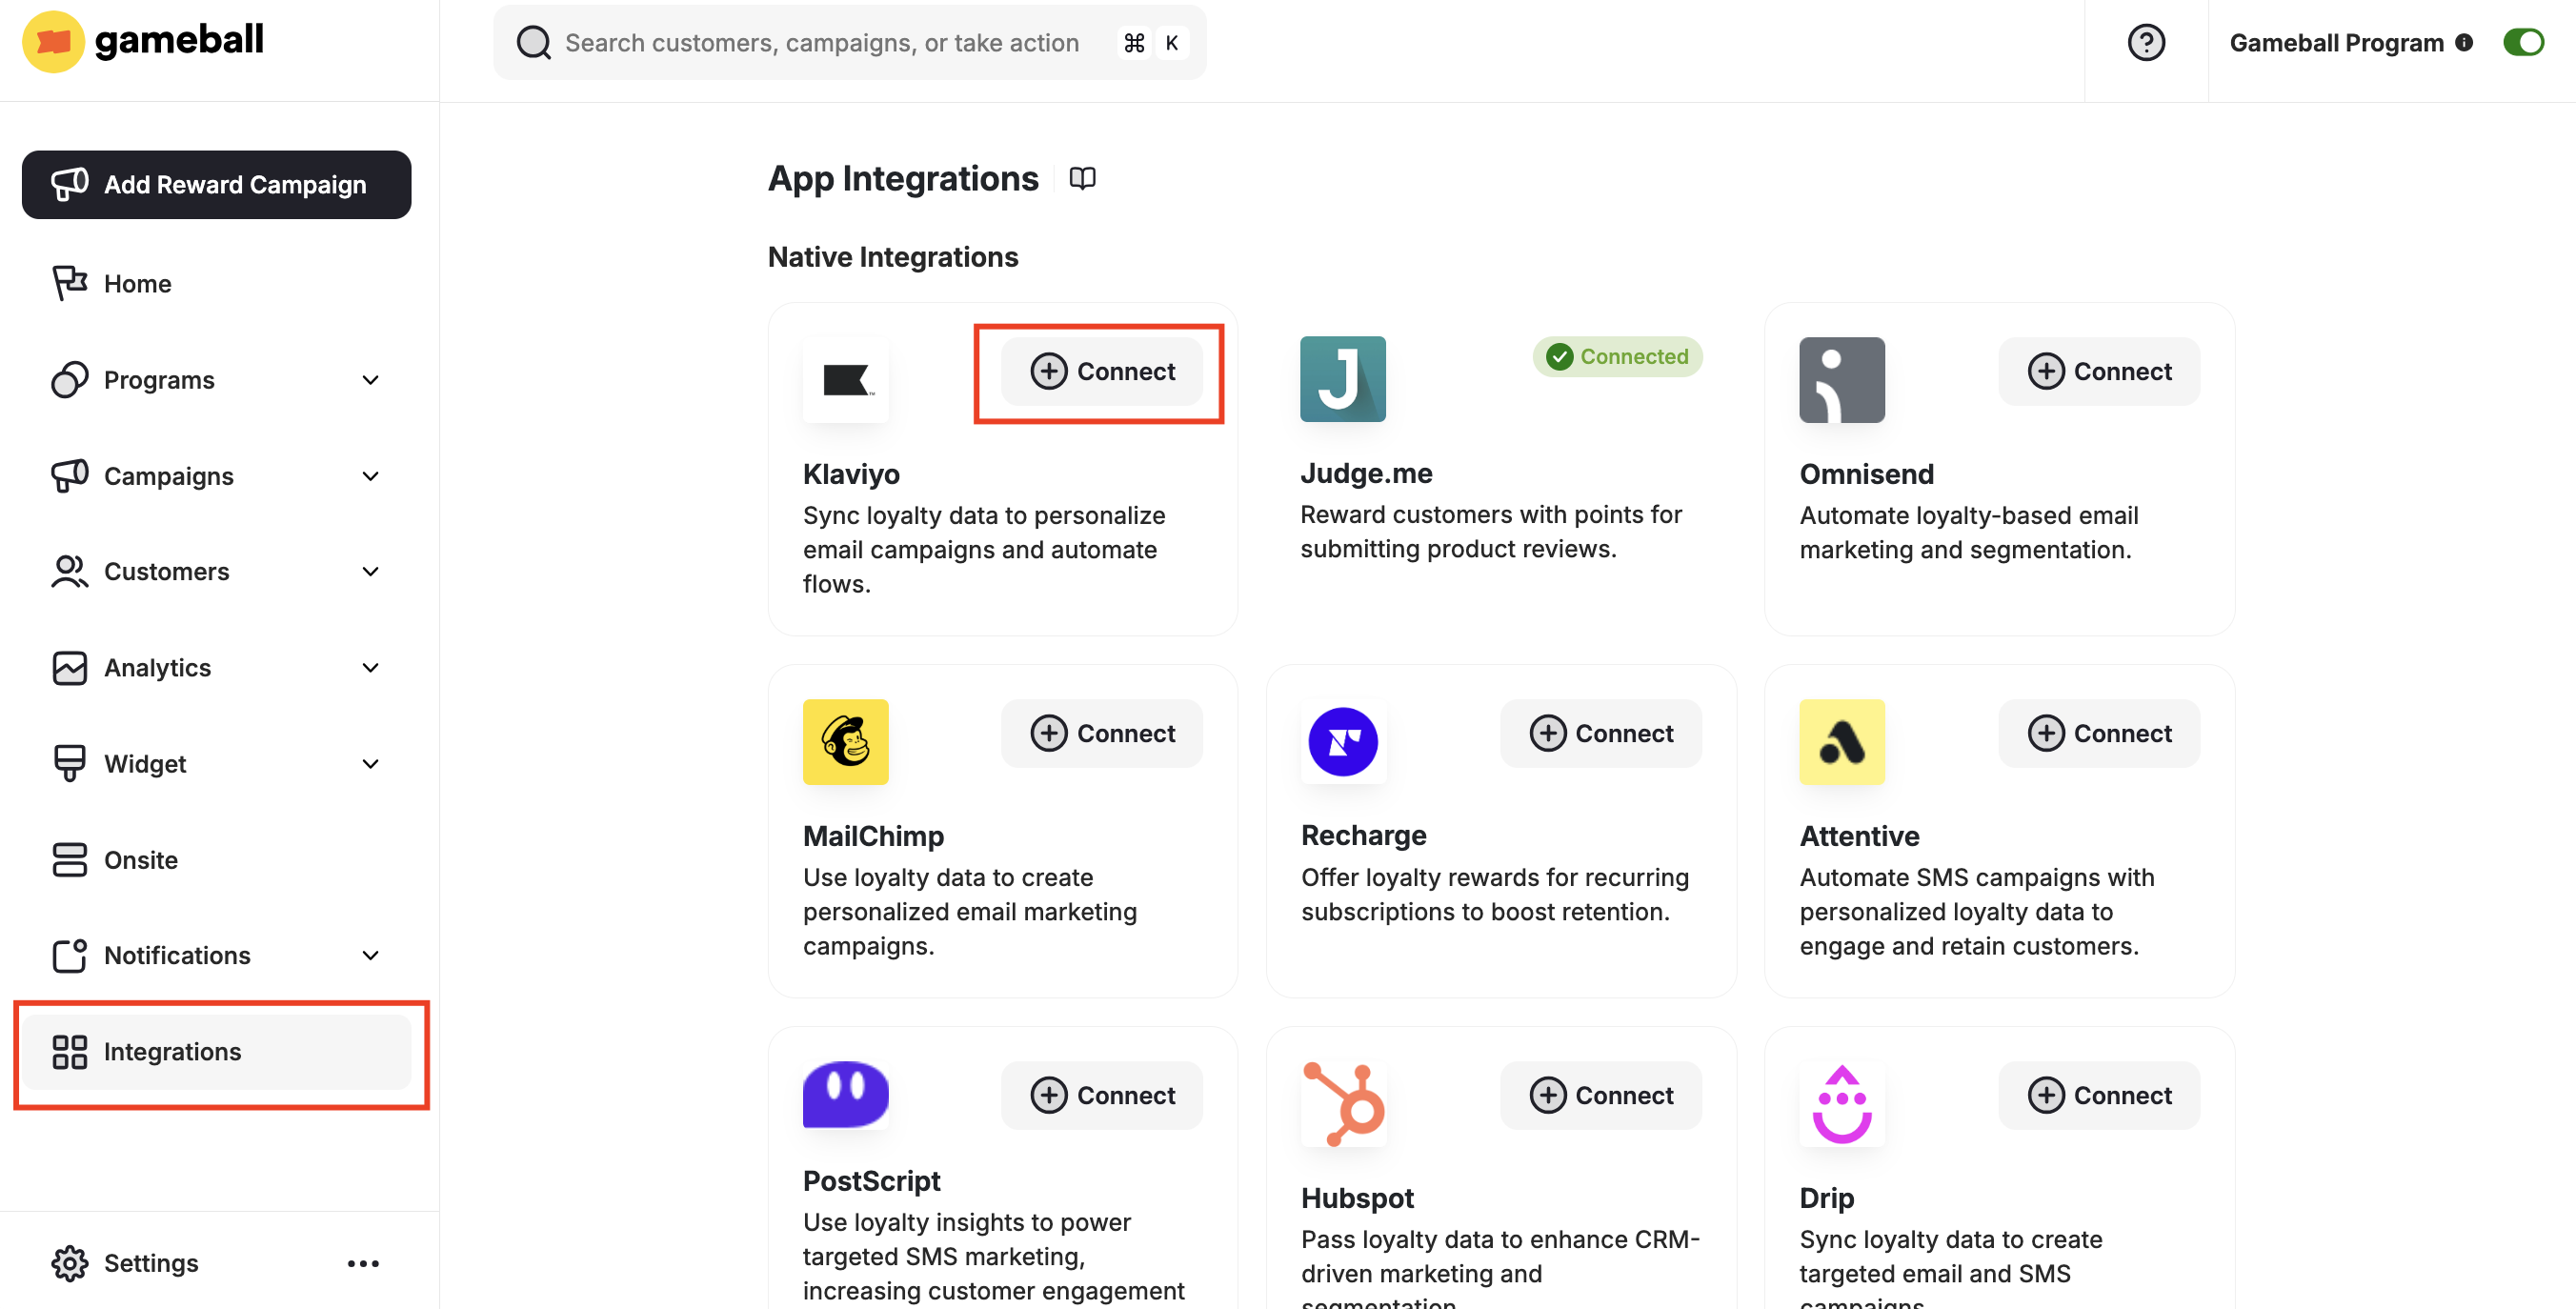
Task: Click the Settings gear icon
Action: 69,1263
